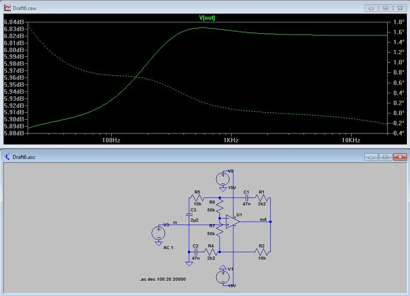Select op-amp U1 symbol in schematic
The width and height of the screenshot is (410, 296).
(x=233, y=222)
